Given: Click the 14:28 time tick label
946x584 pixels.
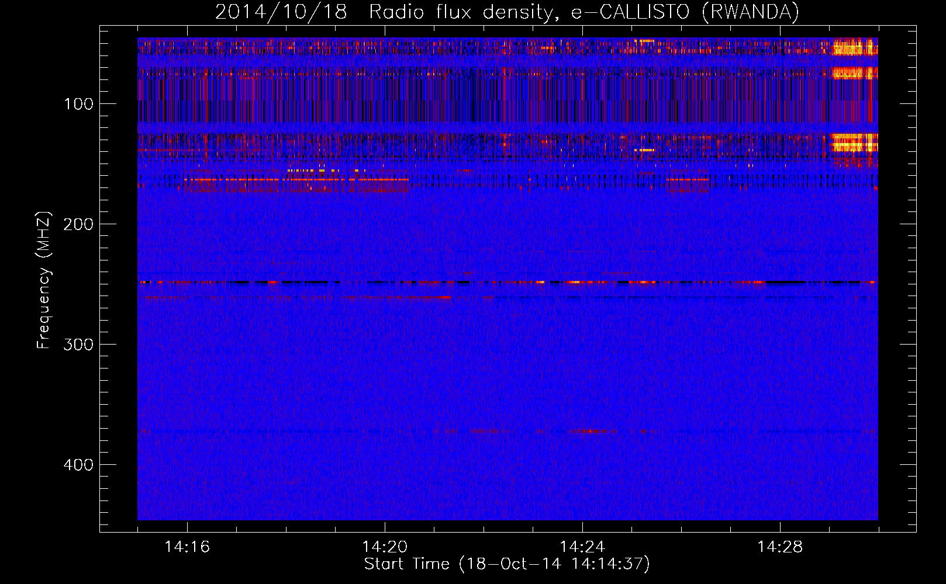Looking at the screenshot, I should coord(780,547).
